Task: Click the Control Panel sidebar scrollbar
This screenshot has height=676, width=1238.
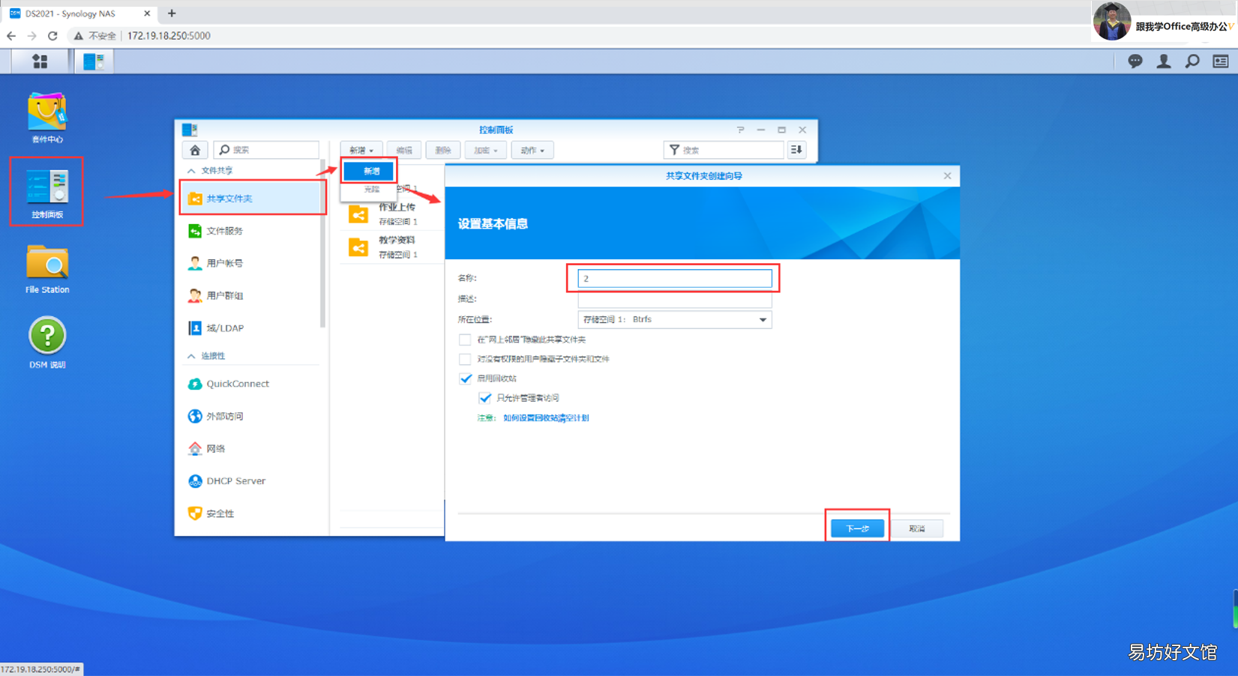Action: 323,244
